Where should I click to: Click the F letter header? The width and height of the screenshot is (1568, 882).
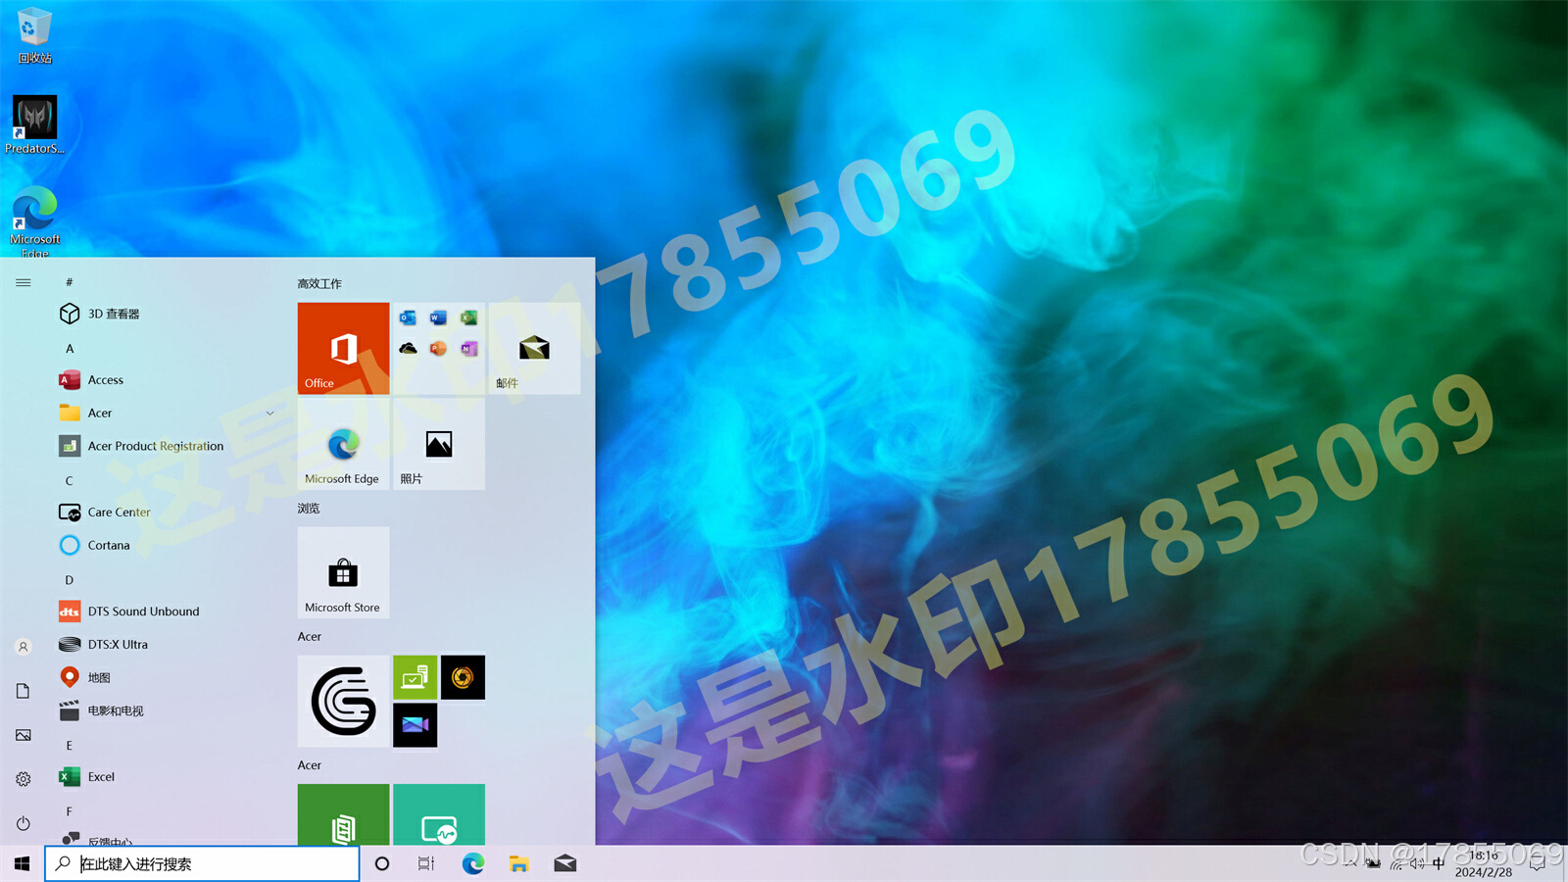tap(70, 811)
